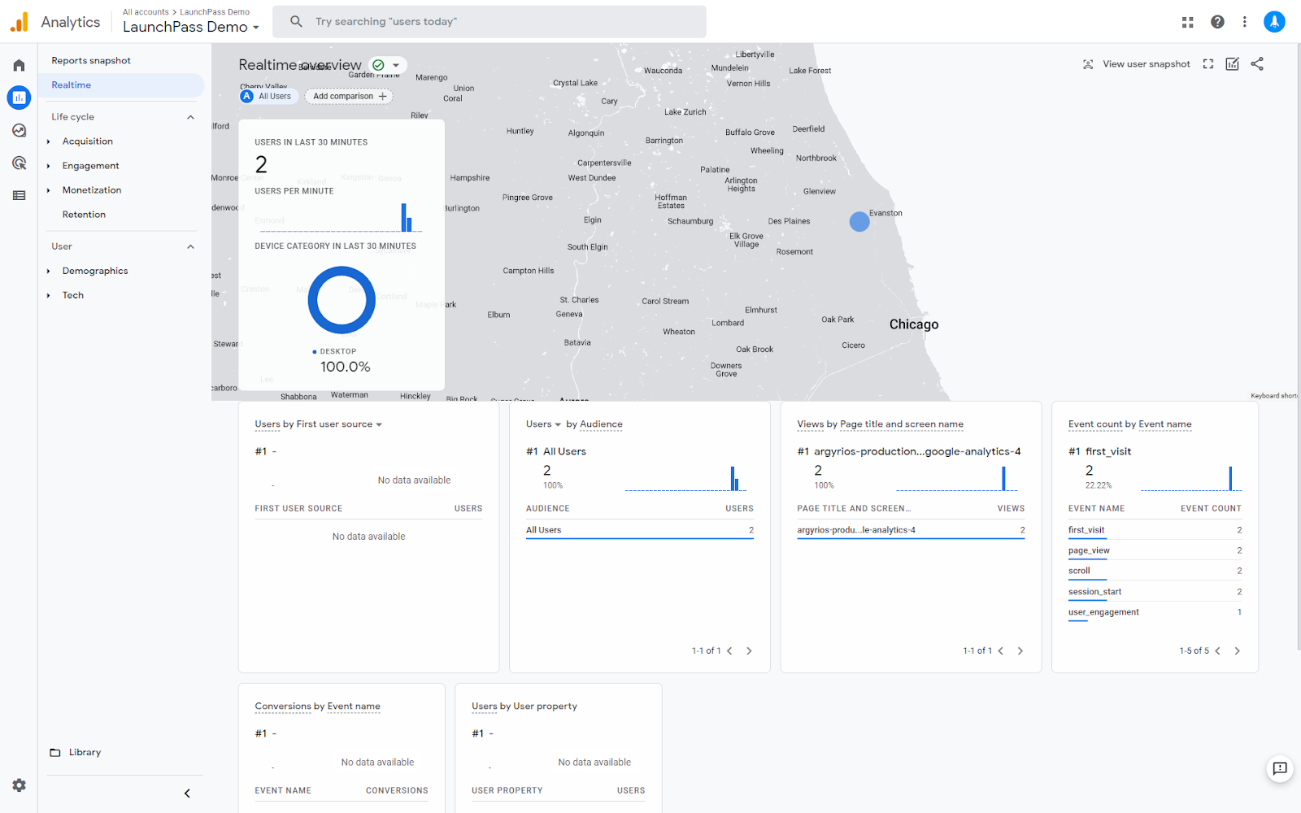This screenshot has height=813, width=1301.
Task: Enter fullscreen mode for the Realtime overview
Action: click(x=1207, y=63)
